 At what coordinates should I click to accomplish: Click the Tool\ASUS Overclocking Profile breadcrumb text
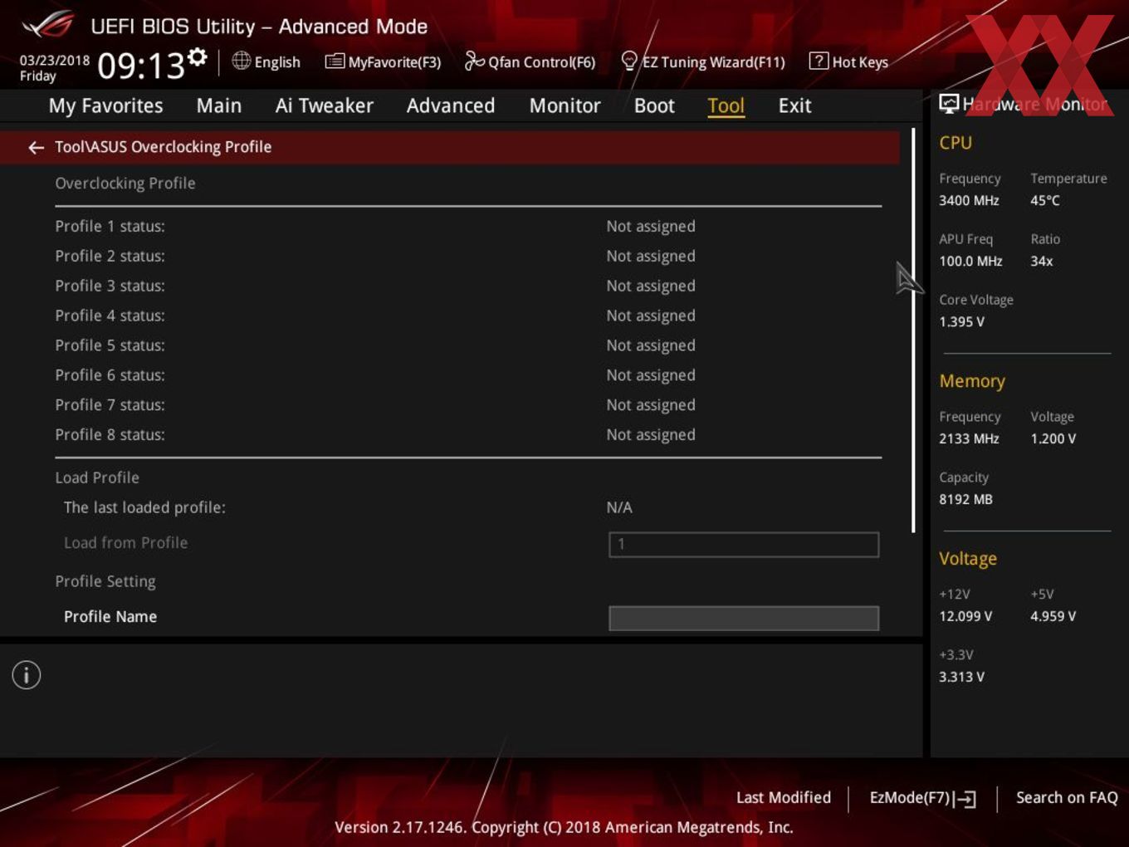coord(163,147)
